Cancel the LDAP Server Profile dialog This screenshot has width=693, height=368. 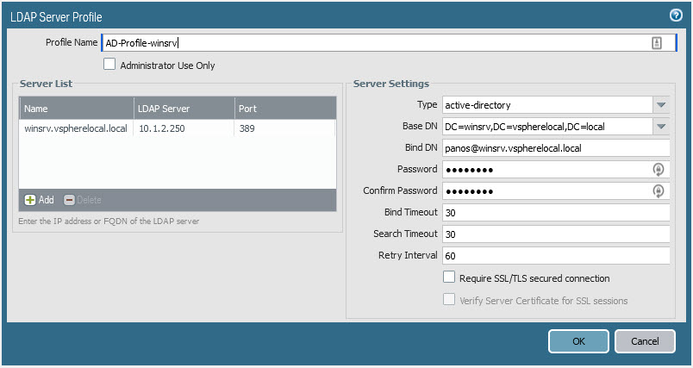coord(645,341)
